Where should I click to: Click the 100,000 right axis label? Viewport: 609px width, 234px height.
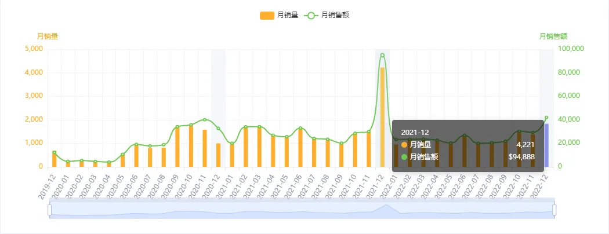coord(571,49)
